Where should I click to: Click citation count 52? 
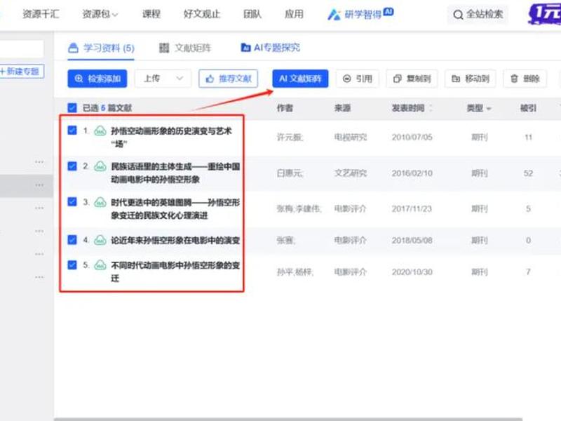click(528, 173)
